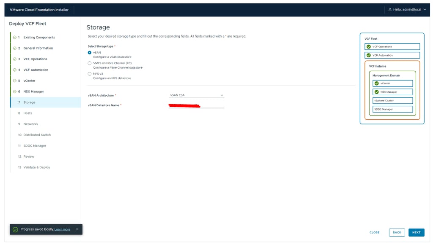
Task: Go to step 1 Existing Components
Action: tap(39, 38)
